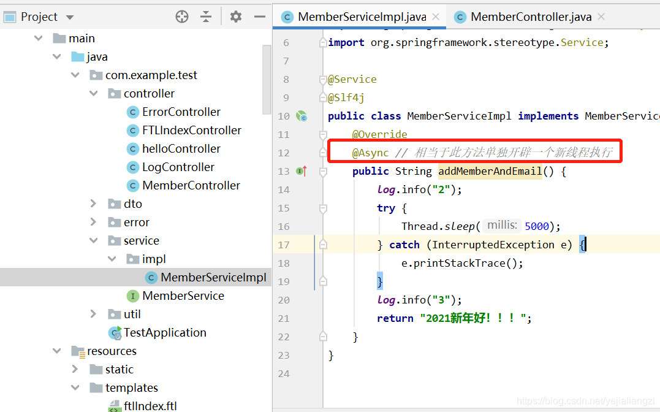Select ftlIndex.ftl template file
660x412 pixels.
click(x=150, y=406)
